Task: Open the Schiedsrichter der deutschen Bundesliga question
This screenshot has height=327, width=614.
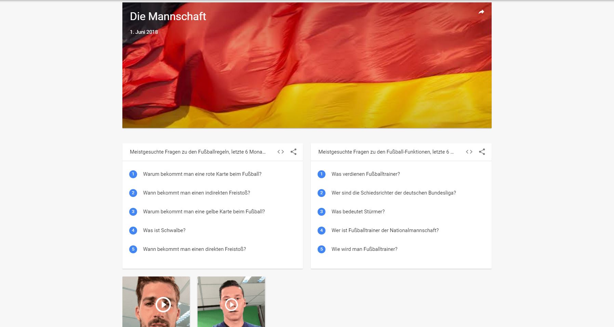Action: coord(393,193)
